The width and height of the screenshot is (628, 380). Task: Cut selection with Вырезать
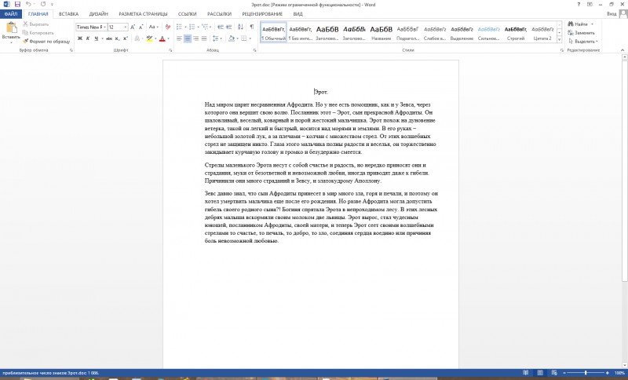36,24
